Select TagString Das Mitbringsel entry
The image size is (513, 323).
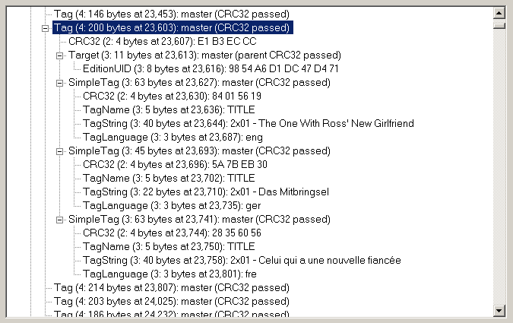(206, 192)
